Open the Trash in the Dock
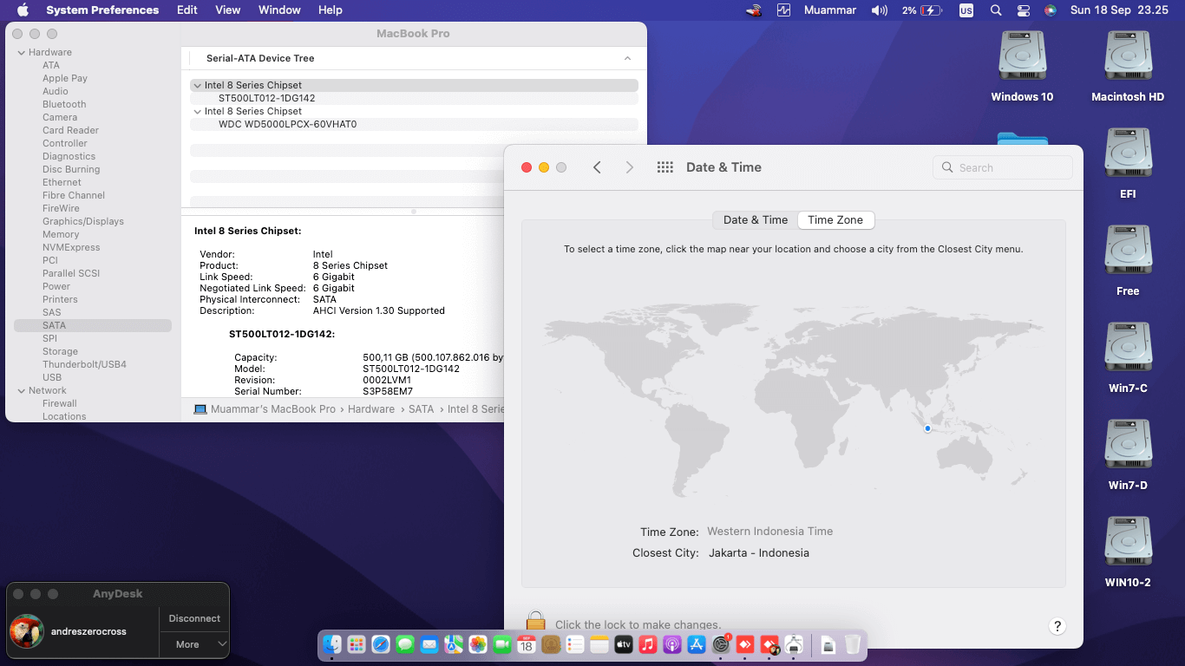 (x=853, y=644)
